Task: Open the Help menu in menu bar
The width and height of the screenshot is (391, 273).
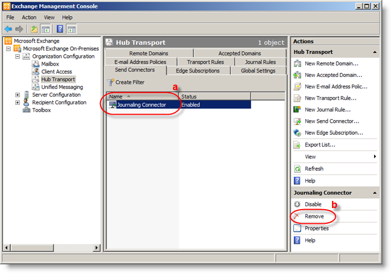Action: 67,17
